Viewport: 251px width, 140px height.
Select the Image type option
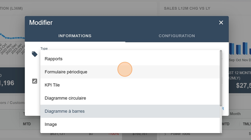tap(51, 124)
